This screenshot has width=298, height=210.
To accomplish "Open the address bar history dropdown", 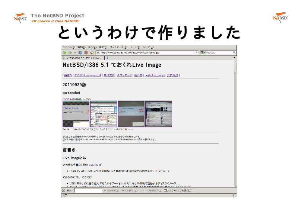I will point(197,52).
